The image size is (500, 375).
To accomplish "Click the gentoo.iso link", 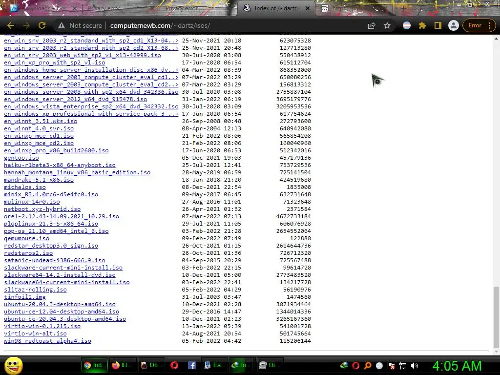I will coord(21,158).
